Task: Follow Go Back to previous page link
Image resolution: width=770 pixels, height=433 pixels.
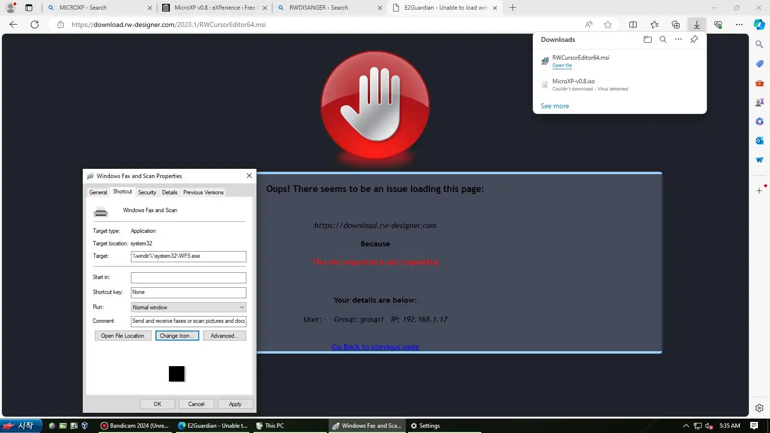Action: (x=375, y=347)
